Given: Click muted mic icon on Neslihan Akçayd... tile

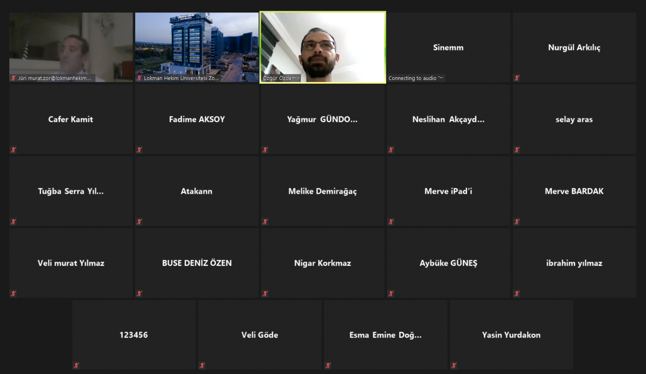Looking at the screenshot, I should (x=391, y=150).
